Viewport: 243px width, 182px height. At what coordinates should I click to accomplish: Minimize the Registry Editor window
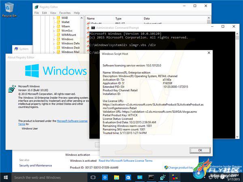pos(184,6)
